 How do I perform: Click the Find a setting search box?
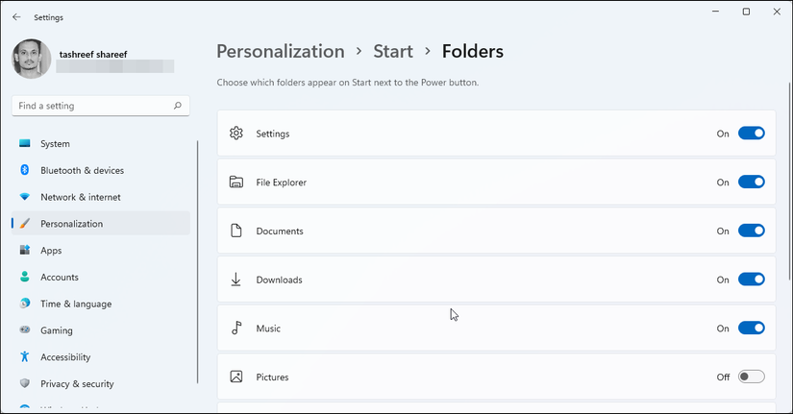click(x=91, y=106)
